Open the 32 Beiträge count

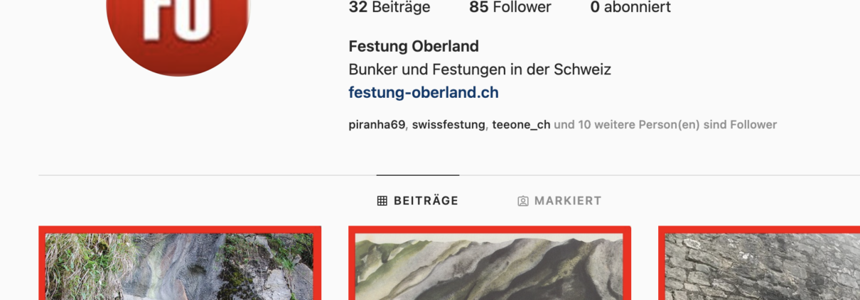pos(389,8)
